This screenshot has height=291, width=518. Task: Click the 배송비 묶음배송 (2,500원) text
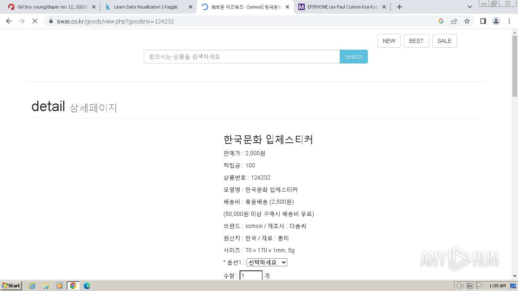pos(259,202)
